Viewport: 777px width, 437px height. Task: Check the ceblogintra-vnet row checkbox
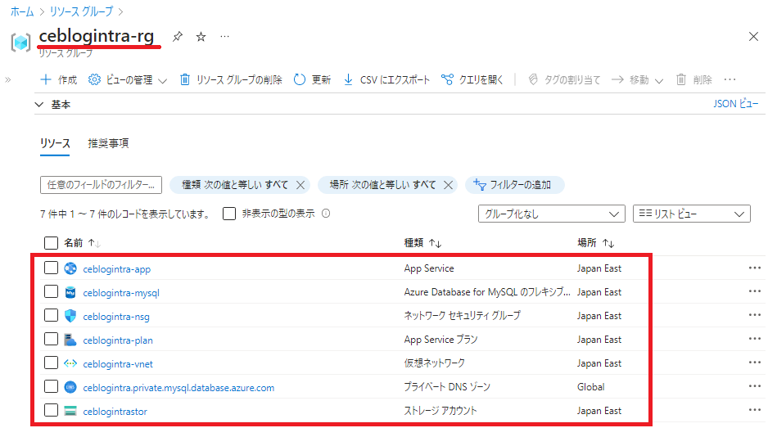point(51,363)
